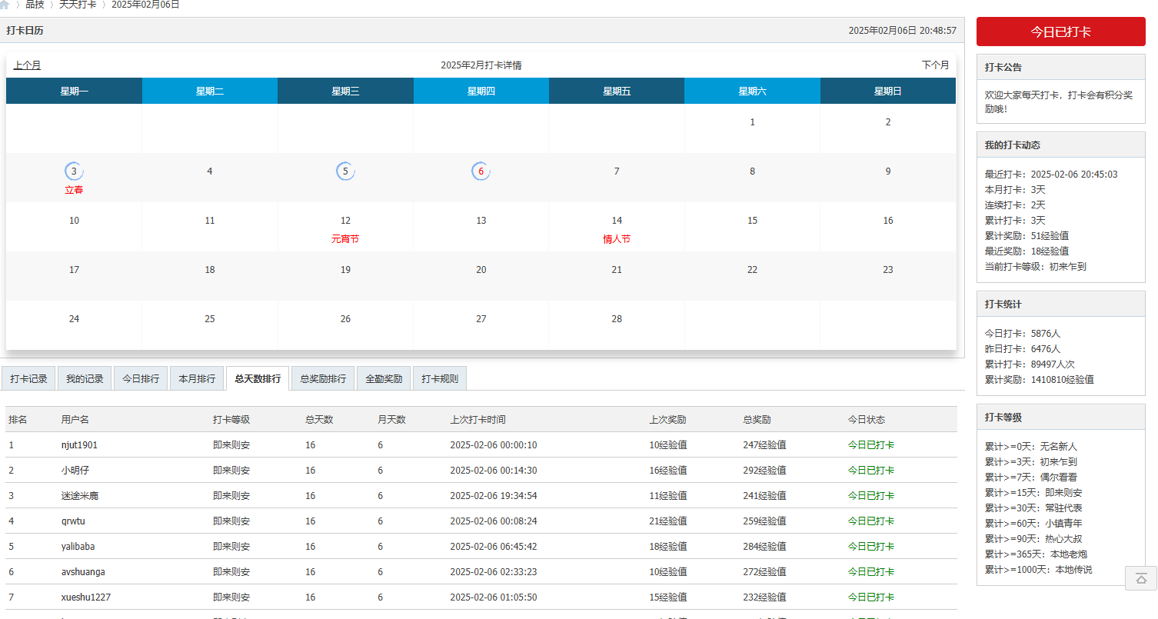Click the 打卡等级 sidebar panel heading
This screenshot has width=1158, height=619.
1003,418
